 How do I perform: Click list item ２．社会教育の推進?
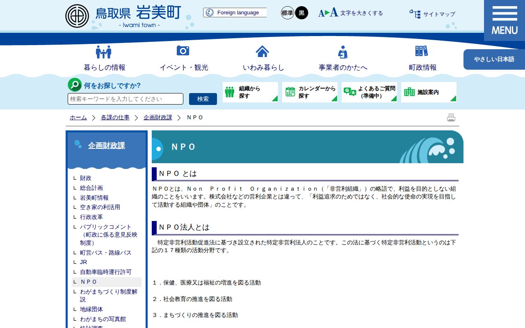[x=192, y=299]
